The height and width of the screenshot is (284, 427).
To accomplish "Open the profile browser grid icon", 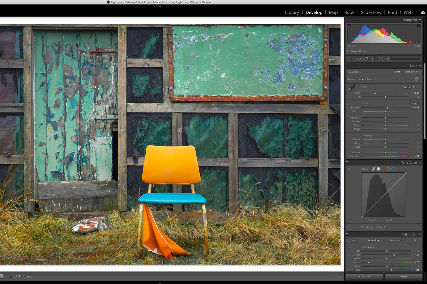I will coord(417,80).
